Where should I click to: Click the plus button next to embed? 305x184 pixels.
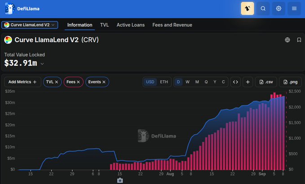coord(248,82)
